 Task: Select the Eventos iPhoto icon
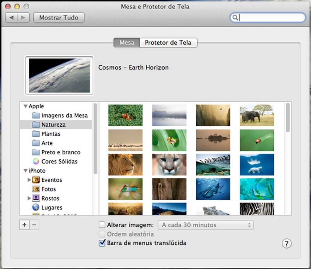tap(36, 180)
